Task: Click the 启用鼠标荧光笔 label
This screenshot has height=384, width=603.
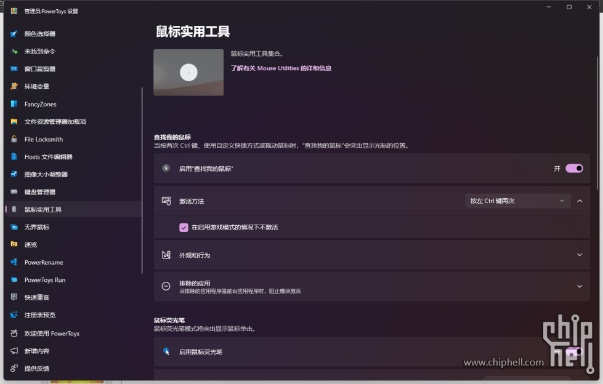Action: click(201, 352)
